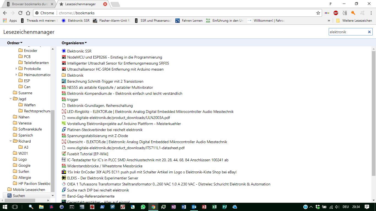Expand the Heimautomation folder
The width and height of the screenshot is (376, 211).
pos(16,75)
